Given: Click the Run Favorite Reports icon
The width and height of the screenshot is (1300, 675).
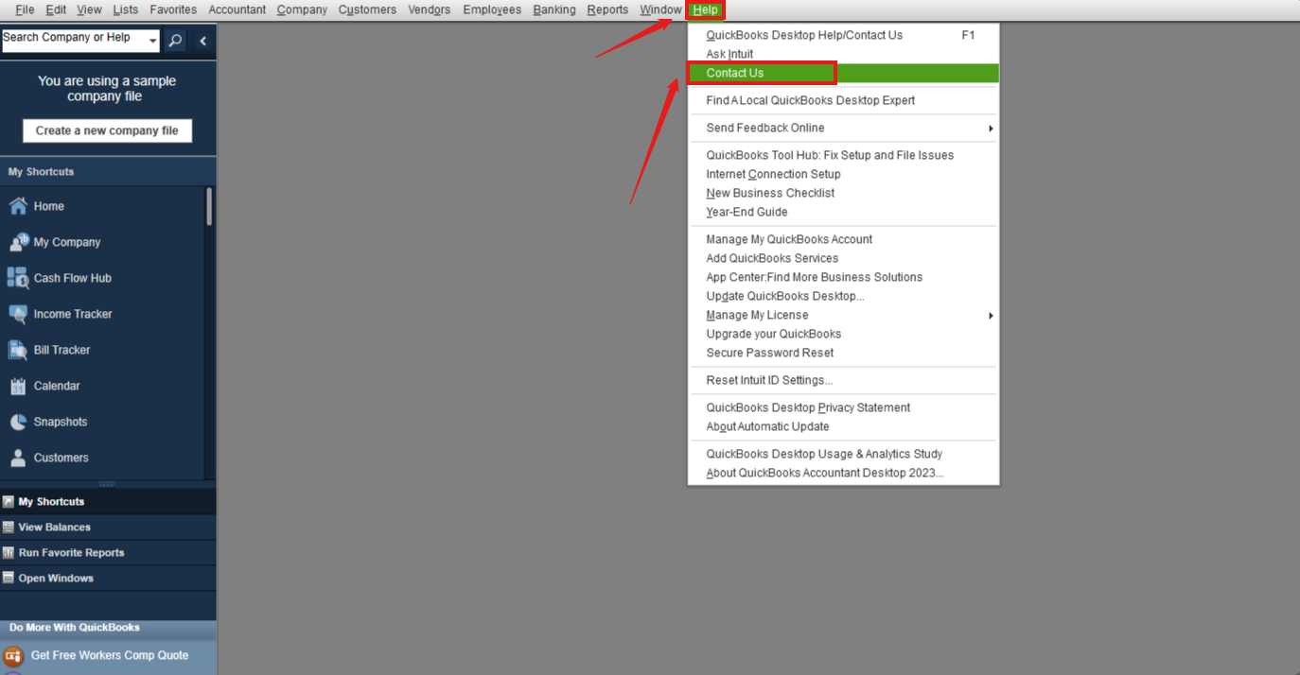Looking at the screenshot, I should [9, 553].
